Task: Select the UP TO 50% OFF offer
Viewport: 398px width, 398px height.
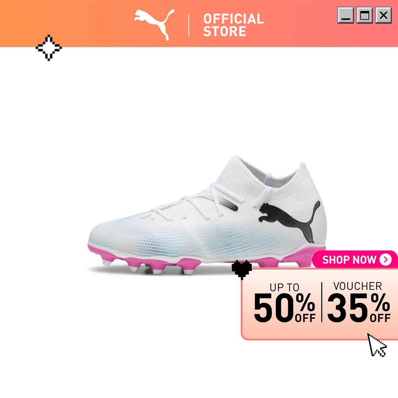Action: tap(284, 302)
